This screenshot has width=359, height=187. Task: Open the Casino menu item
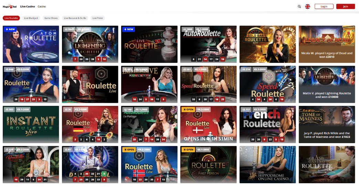click(42, 7)
